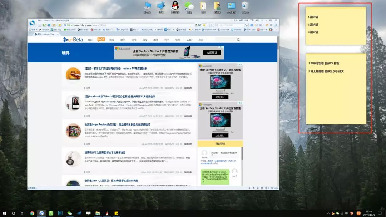The width and height of the screenshot is (386, 217).
Task: Expand the 主题 dropdown in cnBeta navigation
Action: point(189,40)
